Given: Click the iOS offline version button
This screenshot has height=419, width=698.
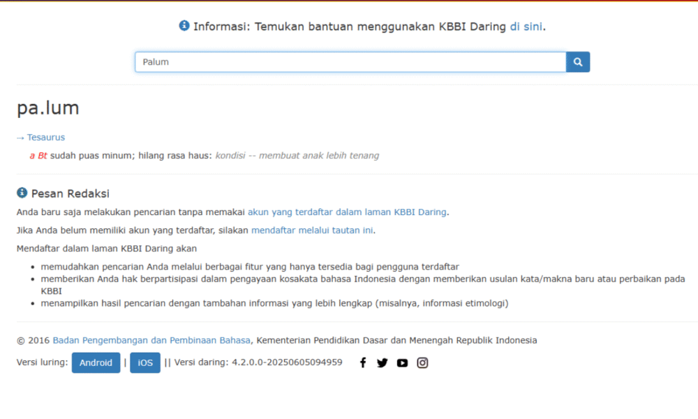Looking at the screenshot, I should [145, 362].
